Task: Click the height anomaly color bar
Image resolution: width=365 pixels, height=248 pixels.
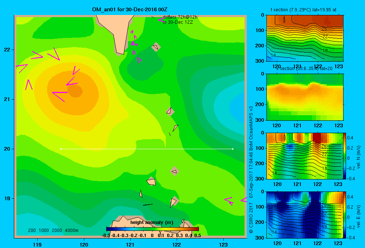Action: [x=153, y=229]
